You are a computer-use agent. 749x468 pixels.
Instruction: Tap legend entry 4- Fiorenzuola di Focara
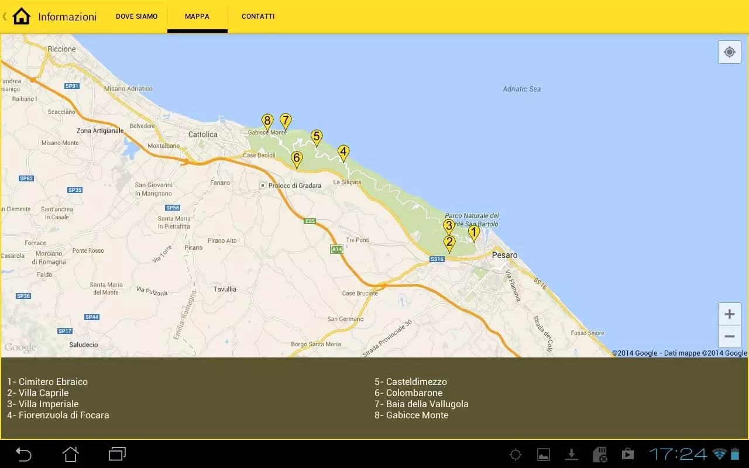tap(58, 415)
